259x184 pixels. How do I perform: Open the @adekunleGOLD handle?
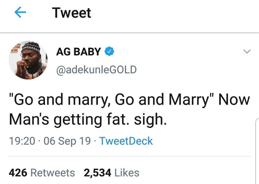point(96,69)
